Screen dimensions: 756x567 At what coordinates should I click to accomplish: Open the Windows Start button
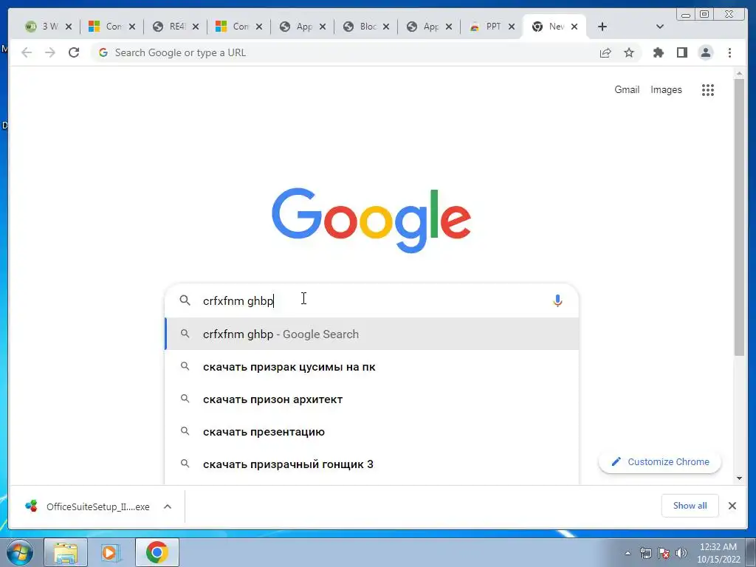(20, 552)
